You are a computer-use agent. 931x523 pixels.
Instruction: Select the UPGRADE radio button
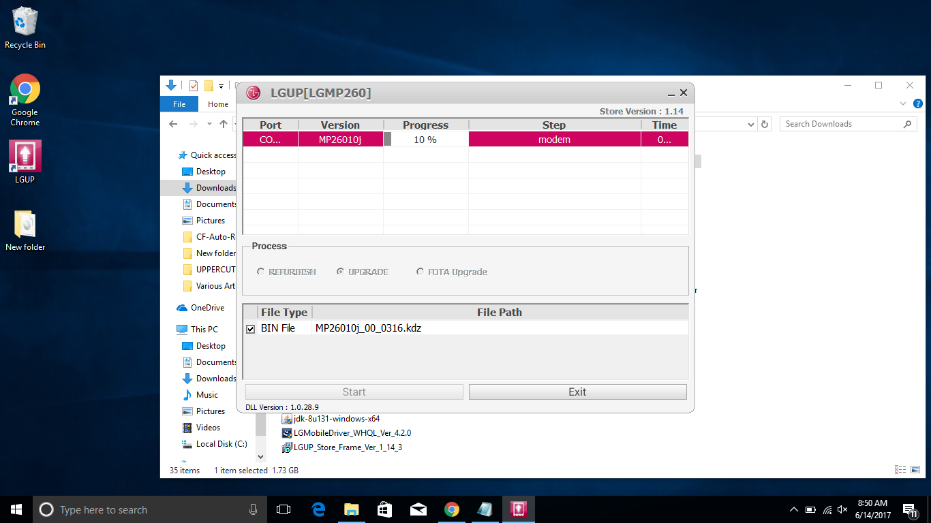click(341, 272)
